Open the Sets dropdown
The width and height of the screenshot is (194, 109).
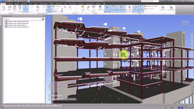tap(56, 11)
